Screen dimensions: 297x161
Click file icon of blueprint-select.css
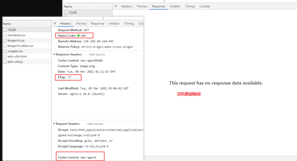pos(5,46)
